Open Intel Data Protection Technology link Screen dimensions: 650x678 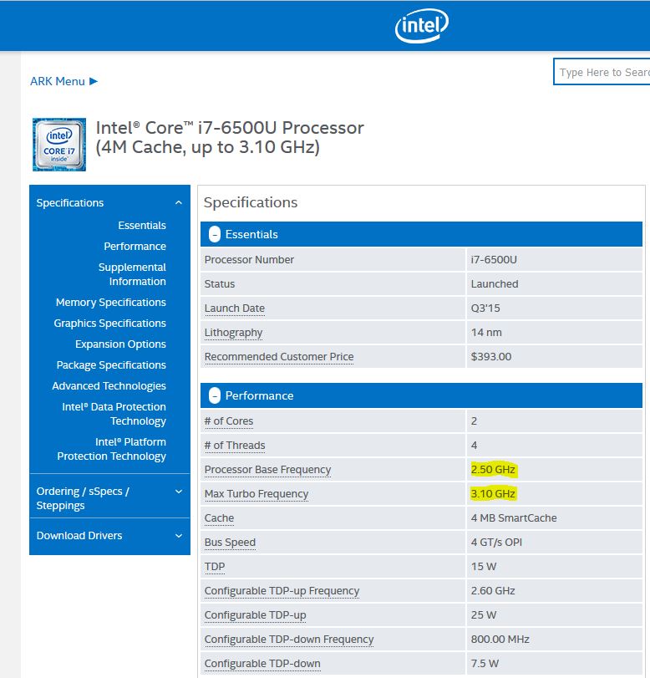(x=114, y=414)
